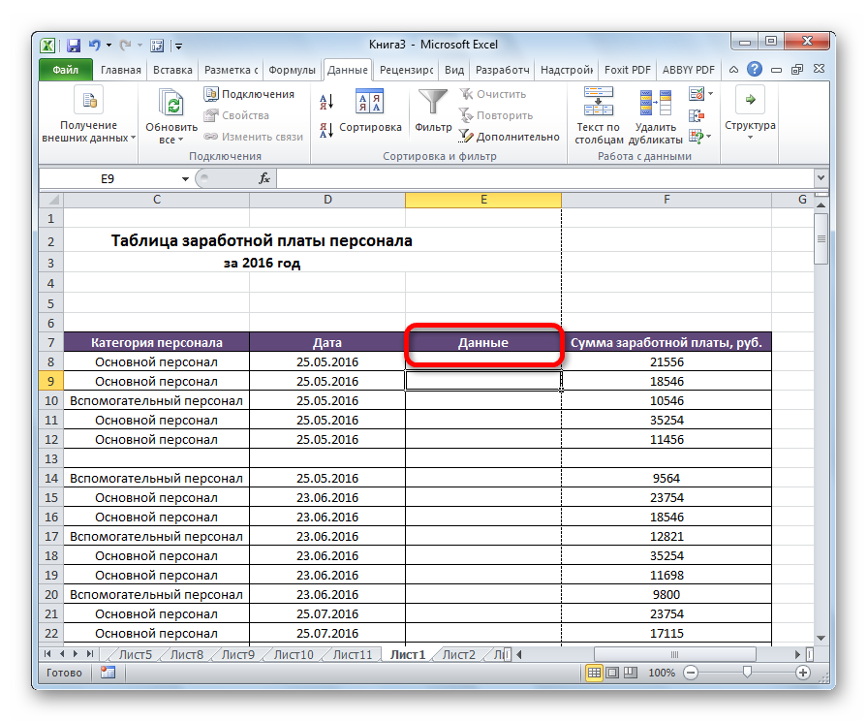This screenshot has height=722, width=868.
Task: Open the Формулы ribbon tab
Action: 292,70
